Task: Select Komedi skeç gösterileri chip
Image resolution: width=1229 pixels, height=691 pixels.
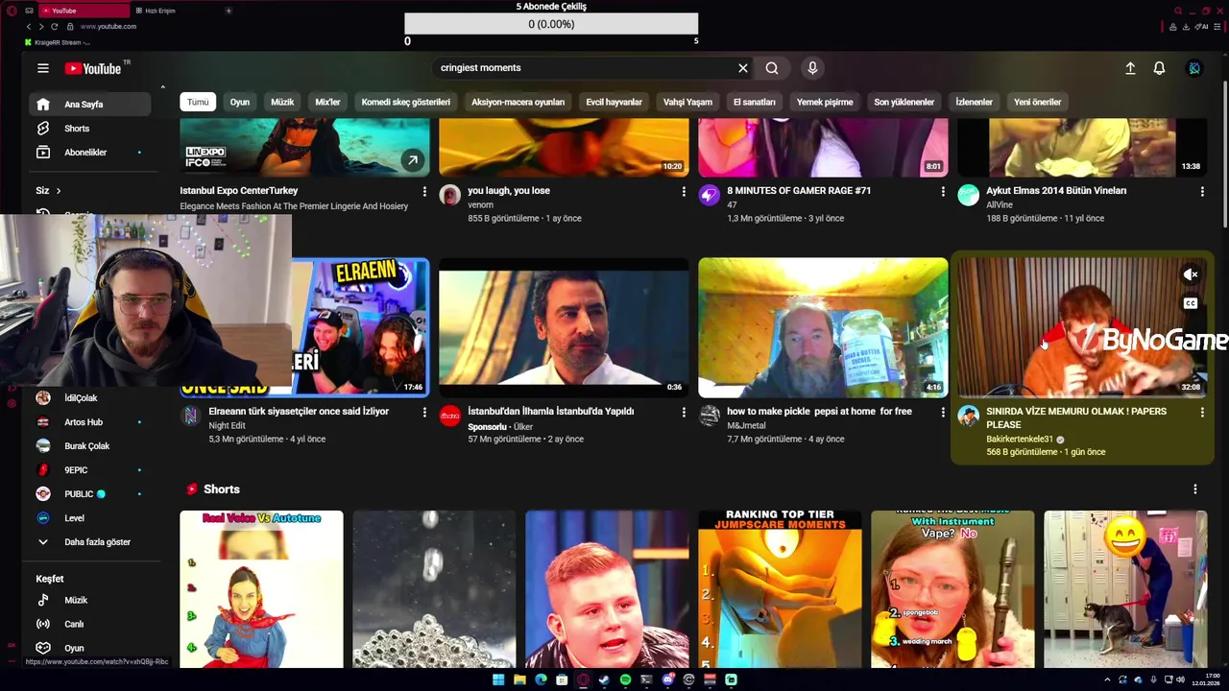Action: pos(405,102)
